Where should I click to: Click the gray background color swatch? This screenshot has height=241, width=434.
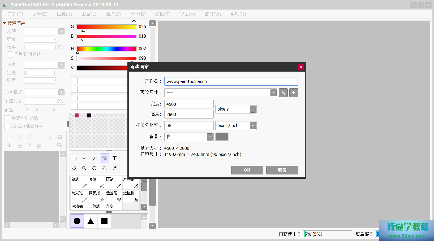[x=222, y=137]
